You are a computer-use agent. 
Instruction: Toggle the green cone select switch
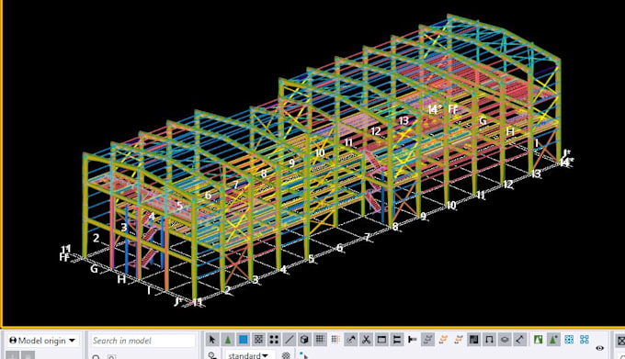228,340
